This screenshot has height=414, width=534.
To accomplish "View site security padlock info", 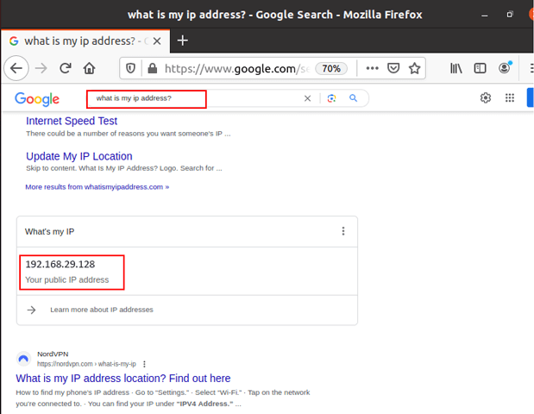I will tap(152, 68).
